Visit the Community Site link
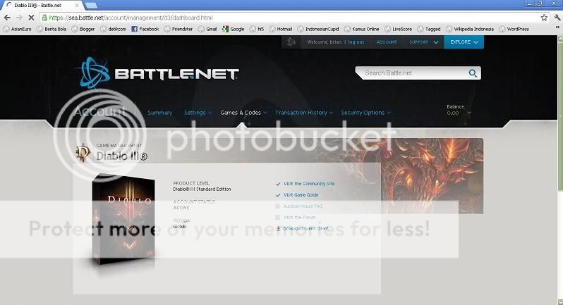The image size is (563, 305). 309,184
